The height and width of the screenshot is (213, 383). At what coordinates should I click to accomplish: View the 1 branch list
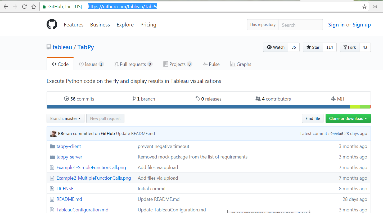click(144, 99)
